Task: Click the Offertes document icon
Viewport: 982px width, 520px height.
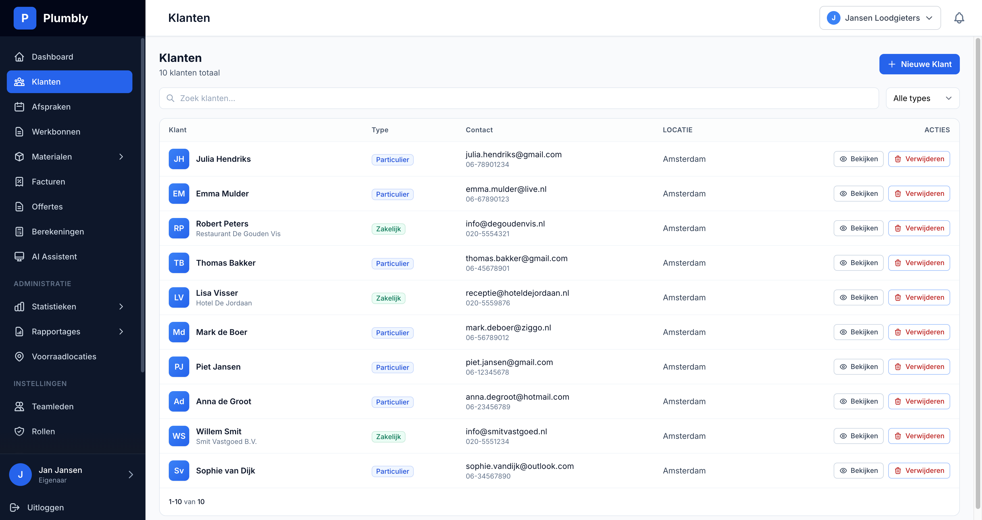Action: click(x=19, y=206)
